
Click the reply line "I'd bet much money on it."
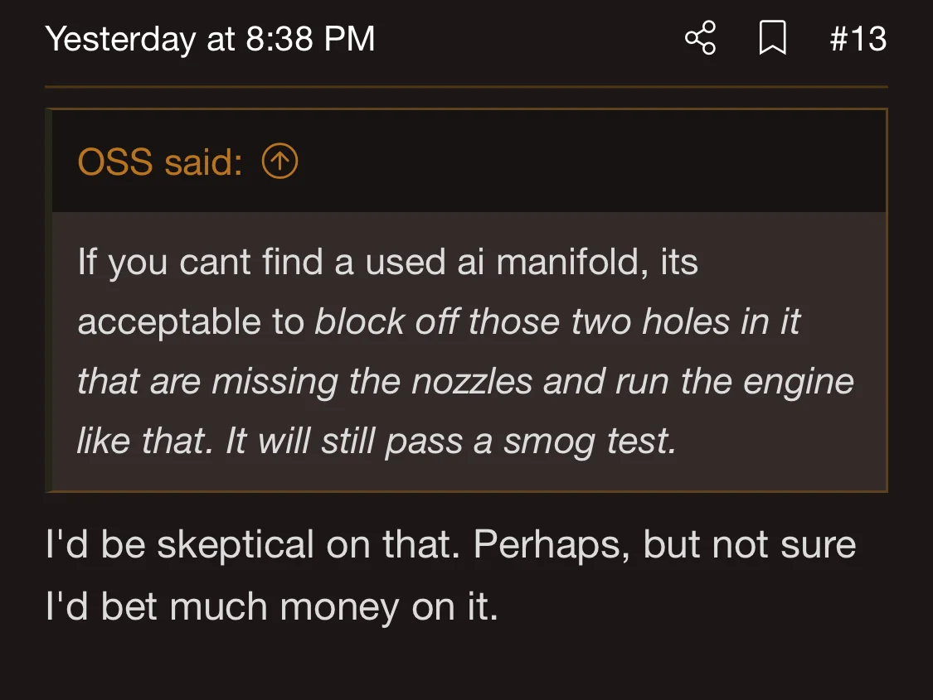click(272, 607)
